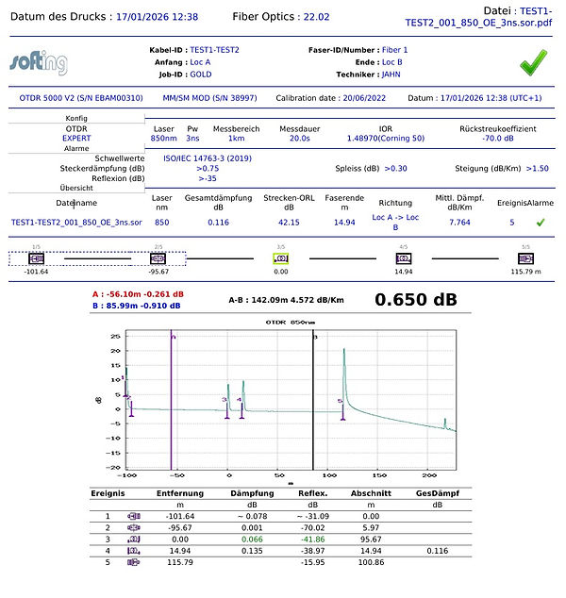Image resolution: width=566 pixels, height=598 pixels.
Task: Click Spleiss threshold >0.30
Action: (395, 168)
